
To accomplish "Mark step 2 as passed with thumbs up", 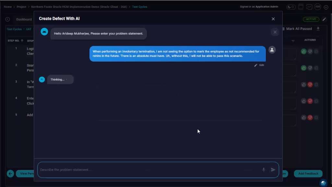I will (303, 68).
